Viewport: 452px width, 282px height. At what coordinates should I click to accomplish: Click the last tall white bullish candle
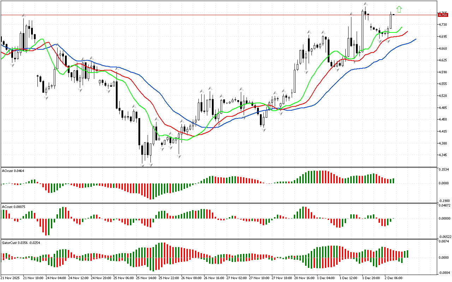click(391, 21)
